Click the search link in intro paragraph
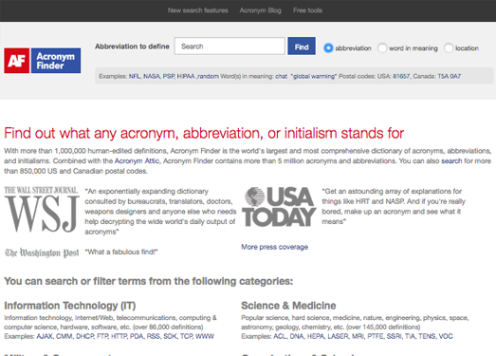Viewport: 496px width, 356px height. (451, 160)
